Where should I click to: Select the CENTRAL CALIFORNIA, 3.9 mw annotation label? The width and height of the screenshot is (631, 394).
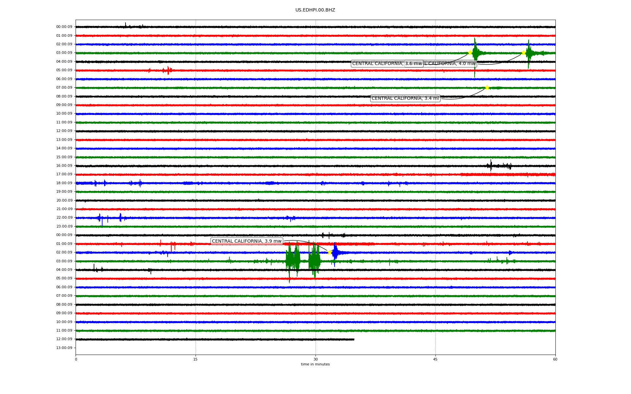point(246,241)
